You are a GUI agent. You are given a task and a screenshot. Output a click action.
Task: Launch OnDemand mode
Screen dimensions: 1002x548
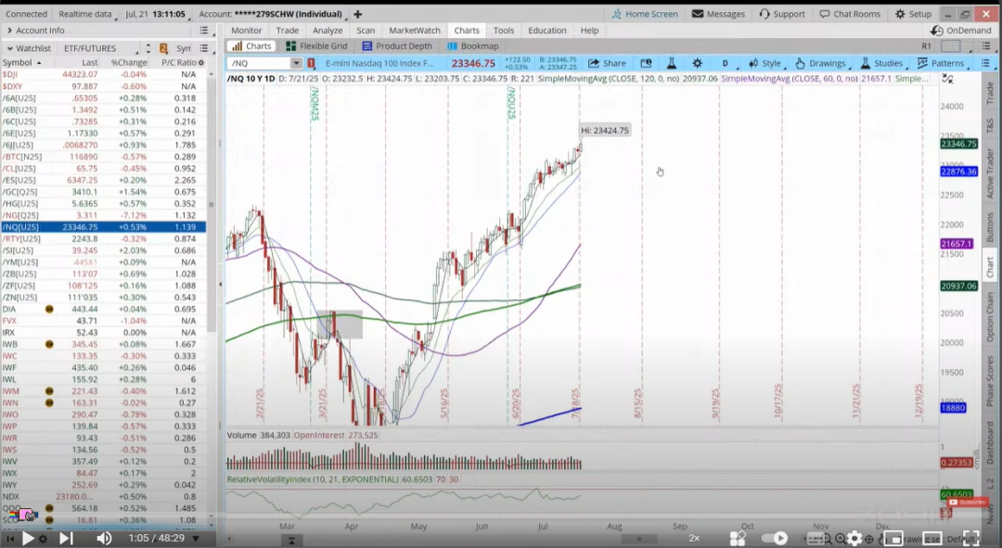pos(961,30)
